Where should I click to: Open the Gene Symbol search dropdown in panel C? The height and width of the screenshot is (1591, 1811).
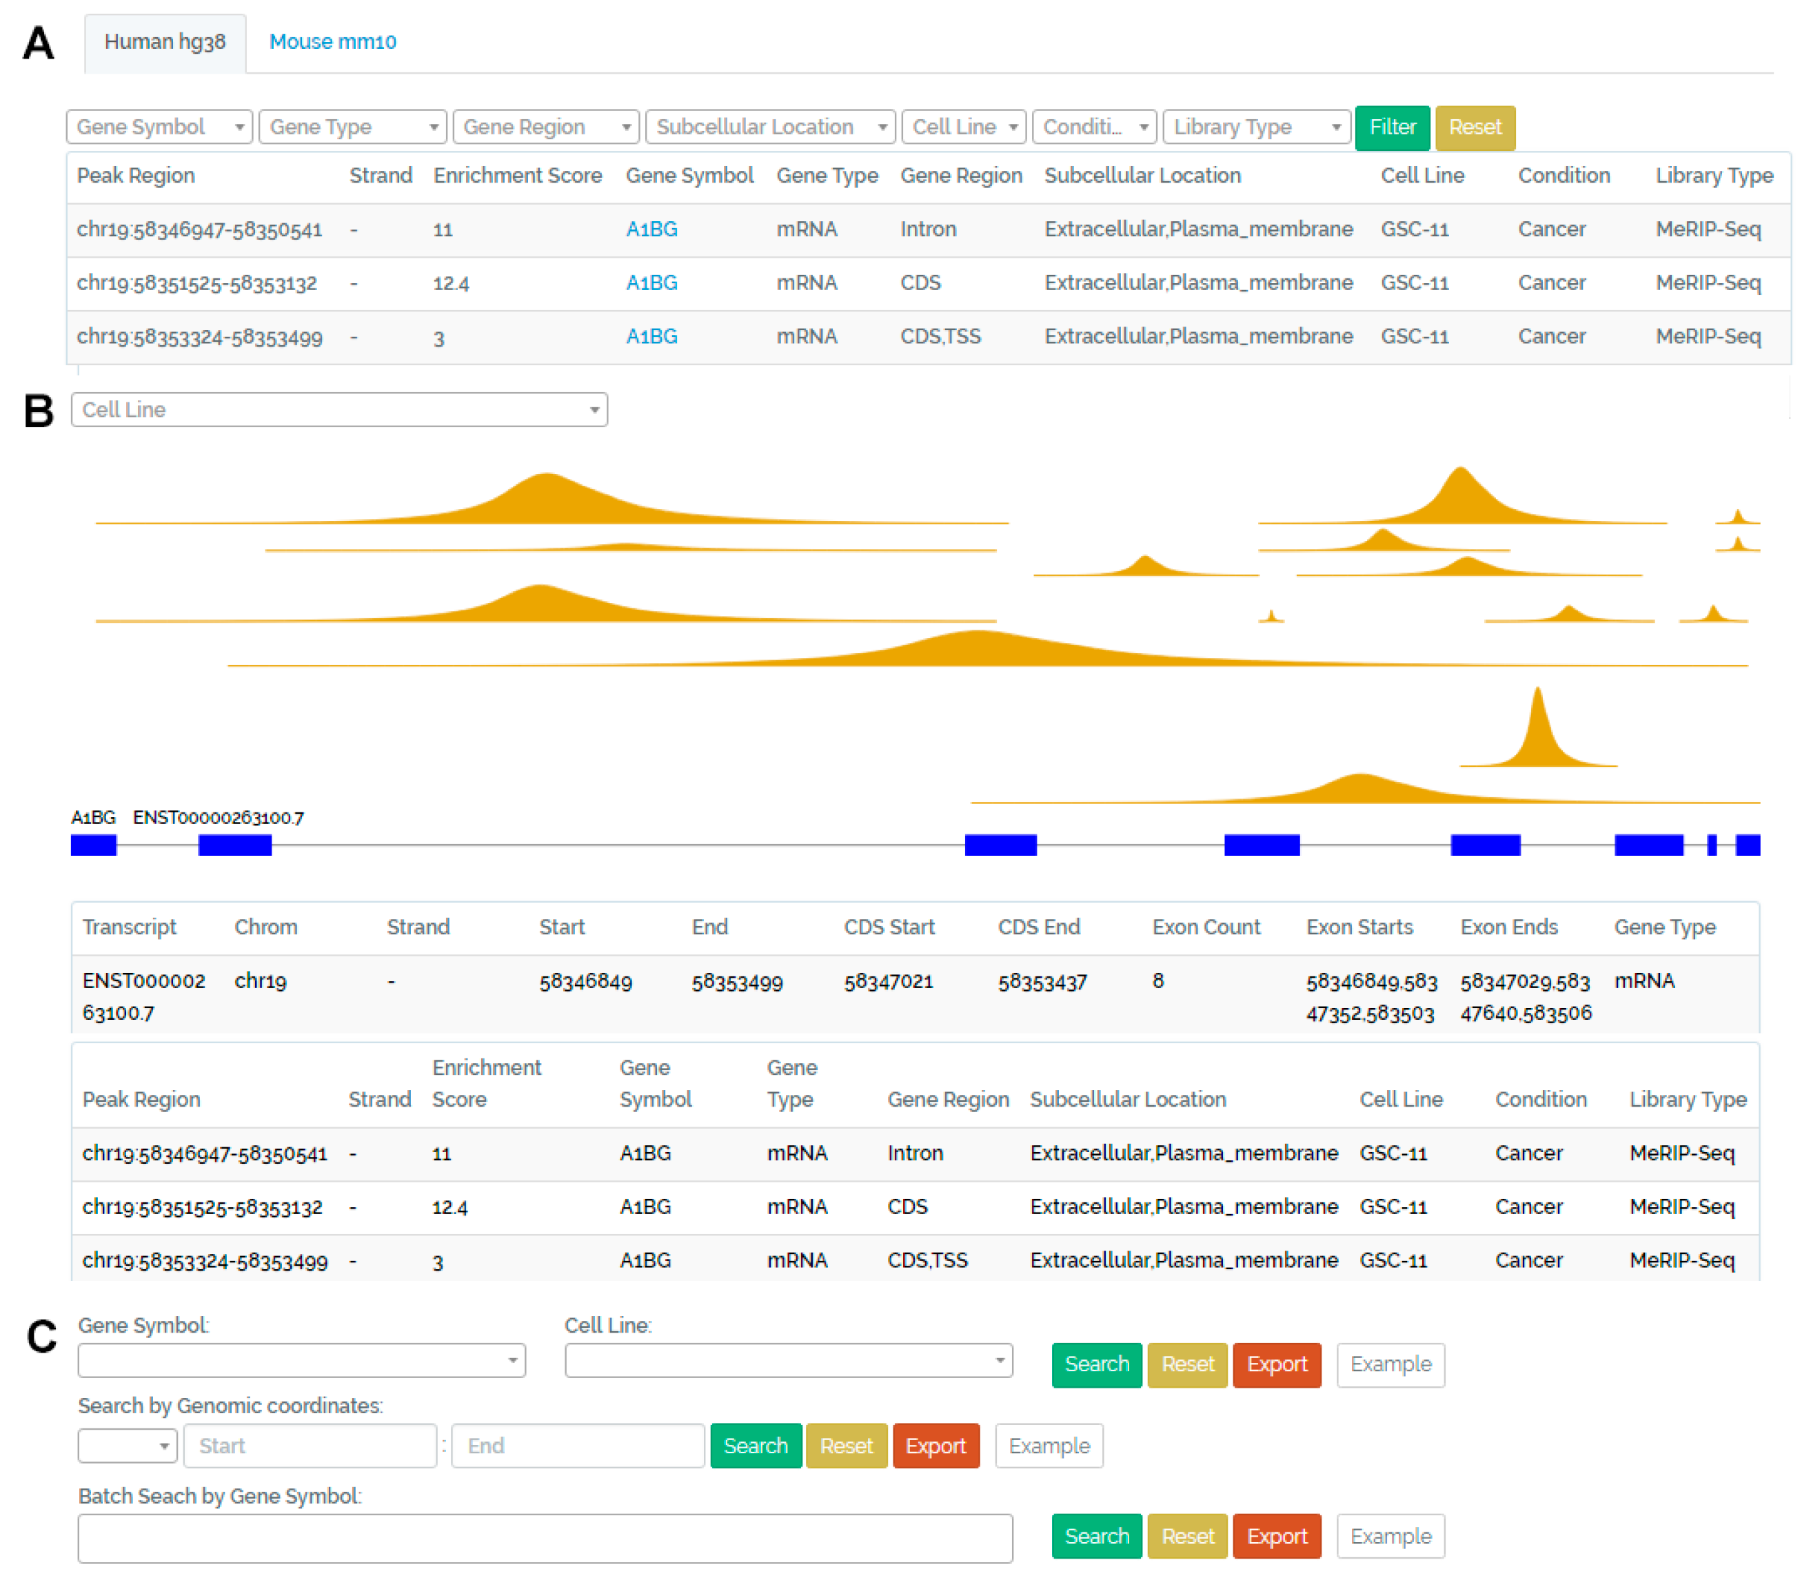[301, 1360]
